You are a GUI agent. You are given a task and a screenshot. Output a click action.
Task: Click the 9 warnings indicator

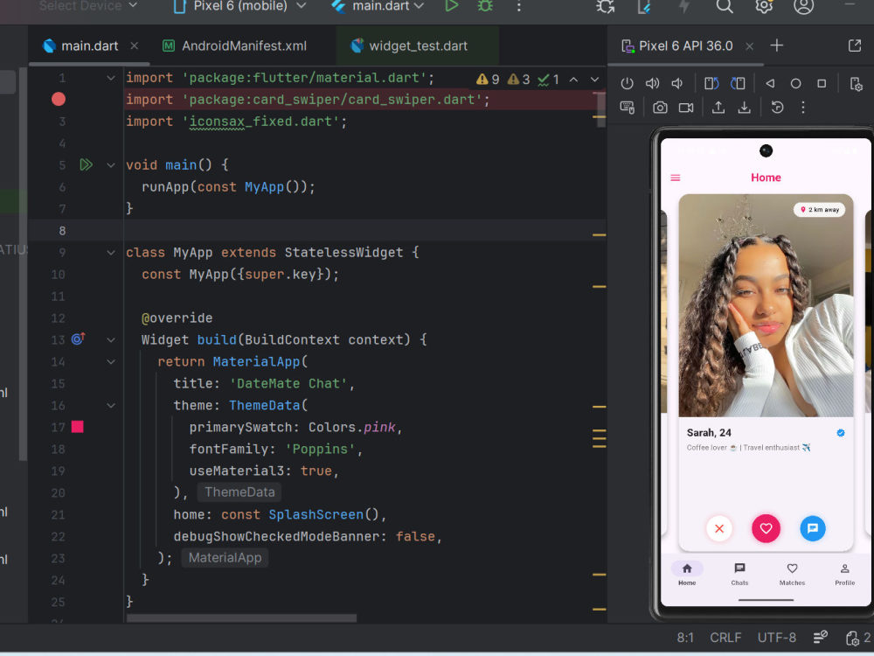tap(488, 80)
